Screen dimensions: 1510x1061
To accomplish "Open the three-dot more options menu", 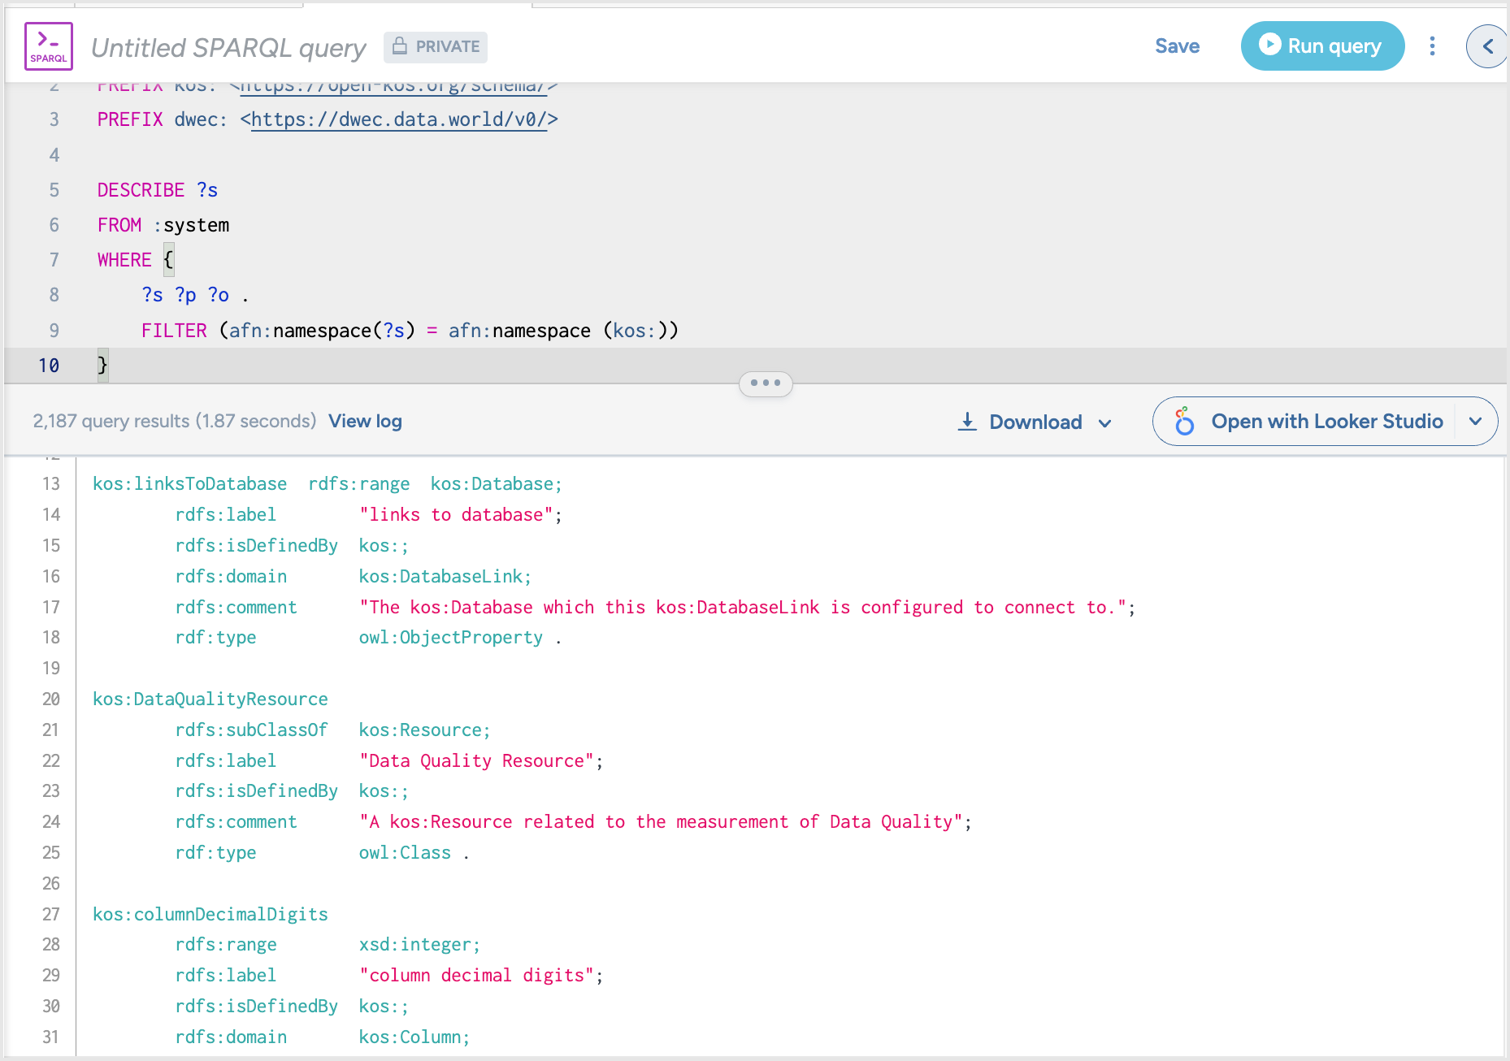I will [x=1433, y=46].
